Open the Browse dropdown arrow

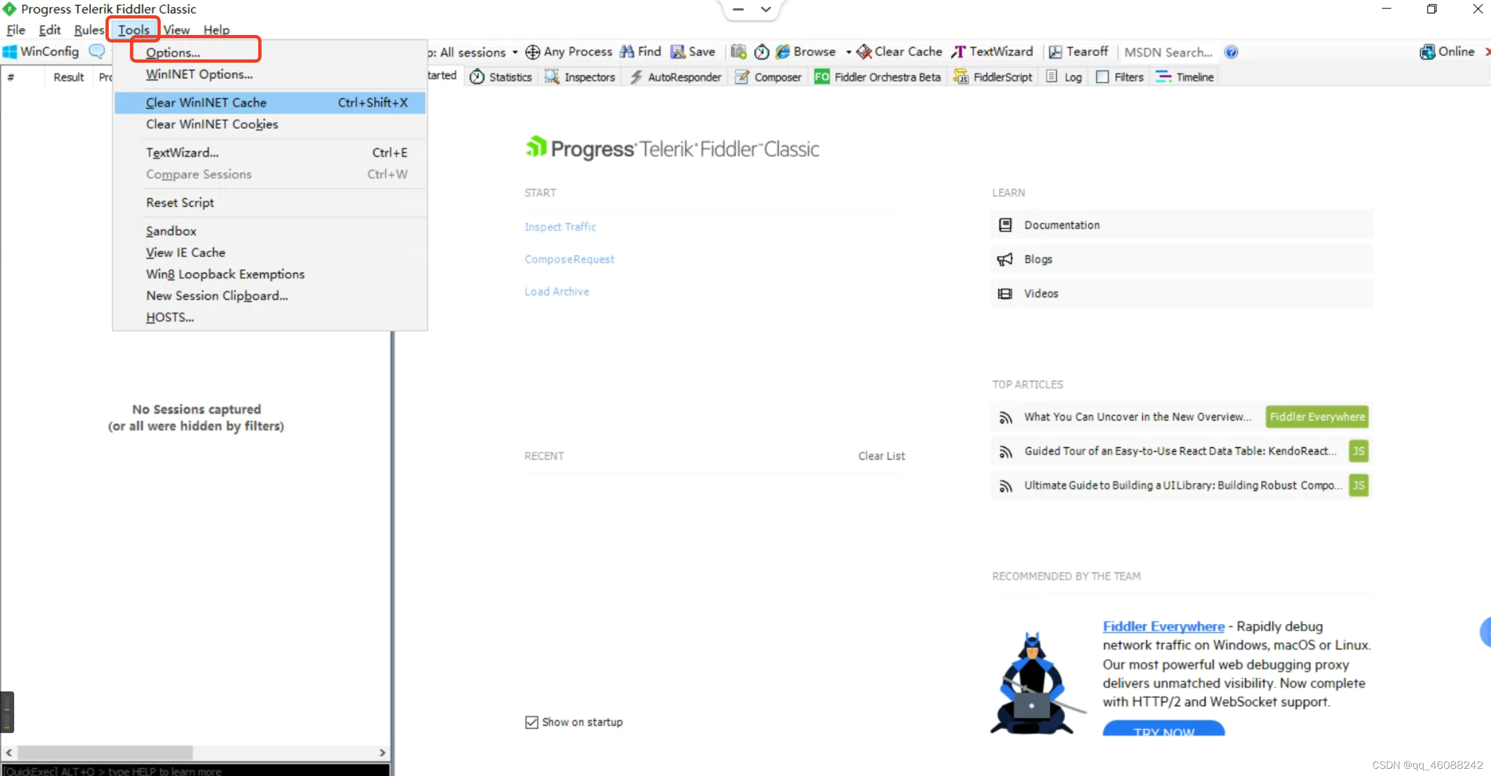click(848, 52)
